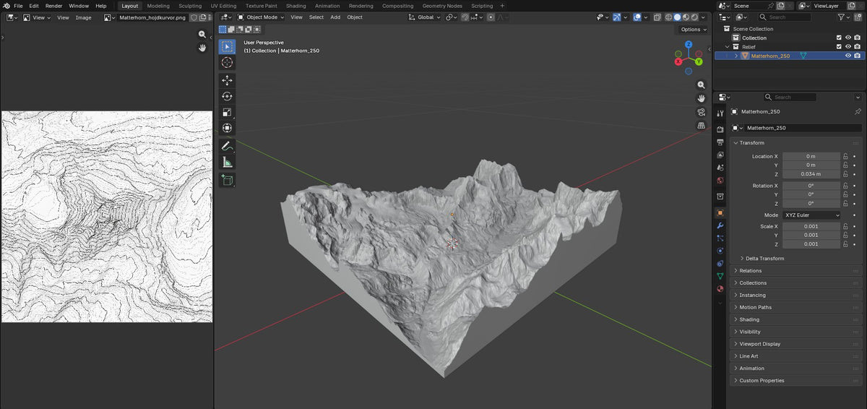The image size is (867, 409).
Task: Select the Annotate tool
Action: click(228, 146)
